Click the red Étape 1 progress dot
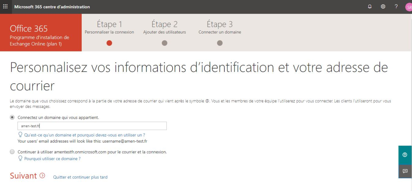Screen dimensions: 412x191 click(109, 43)
